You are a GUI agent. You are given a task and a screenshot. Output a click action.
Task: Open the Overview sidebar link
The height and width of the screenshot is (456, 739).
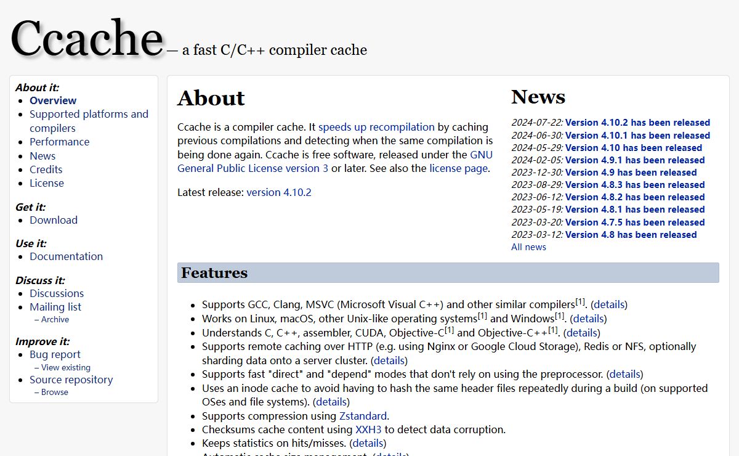pos(53,100)
